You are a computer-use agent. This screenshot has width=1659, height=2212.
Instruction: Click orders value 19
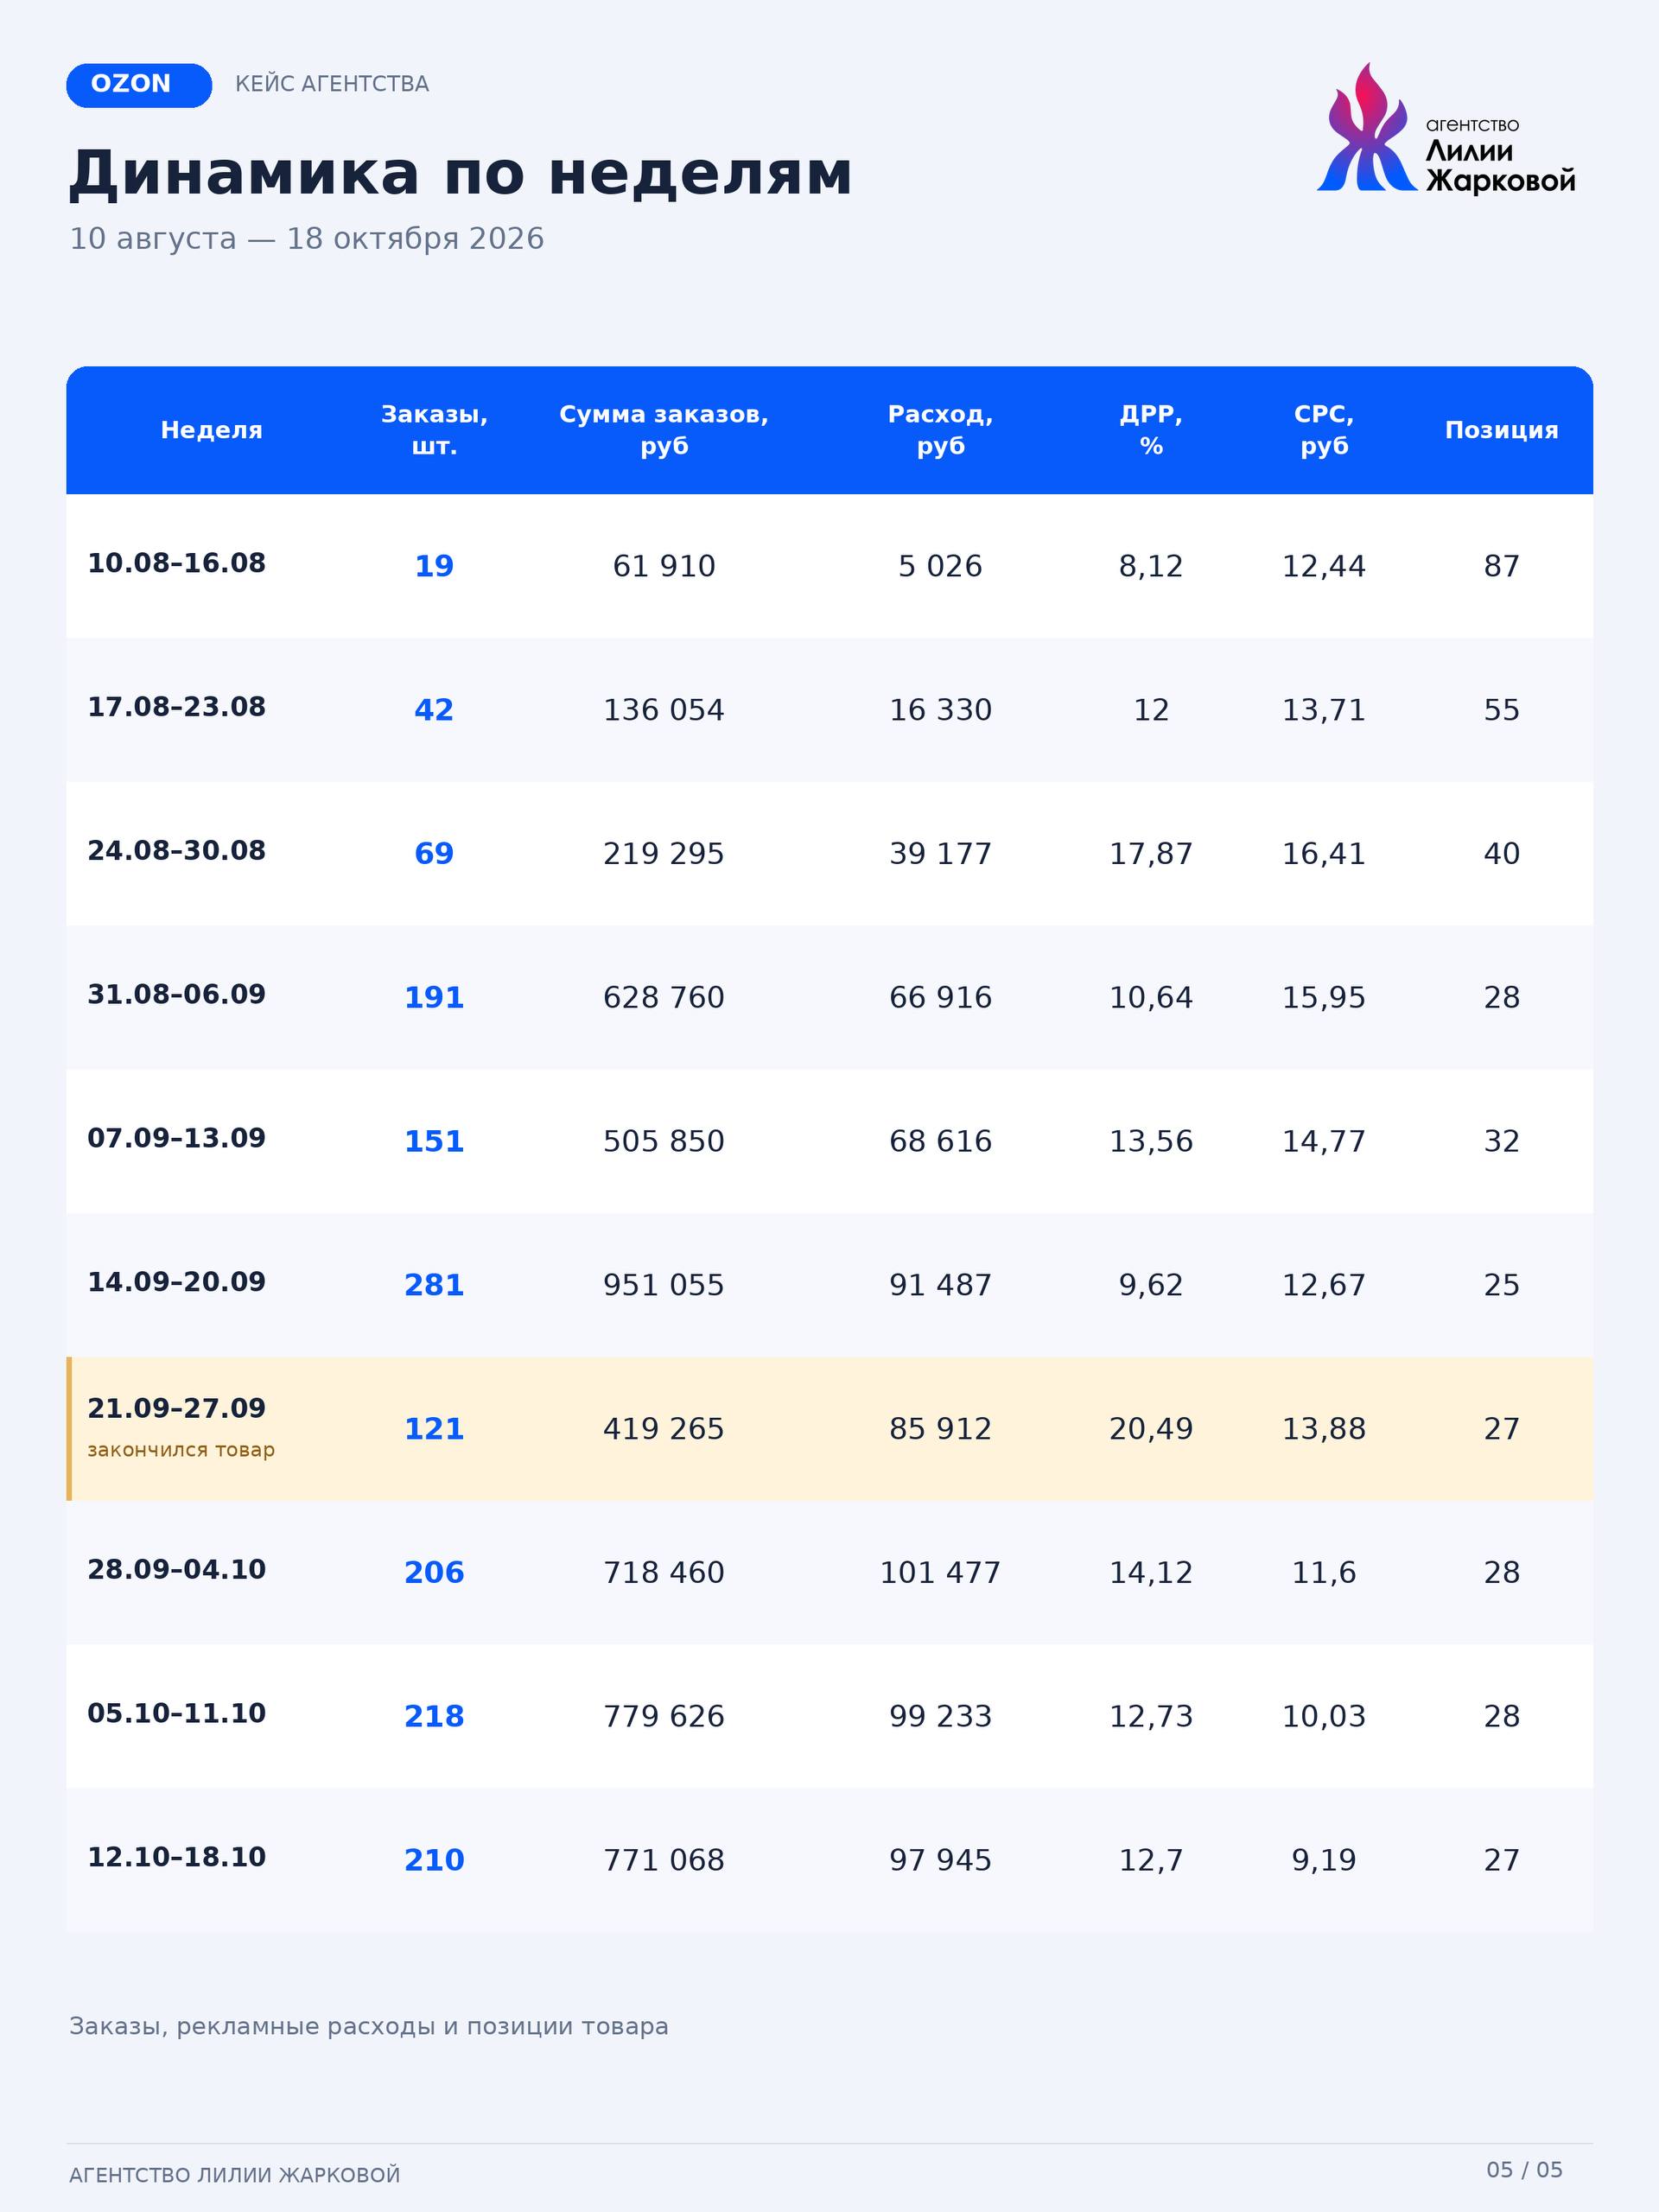click(x=434, y=566)
